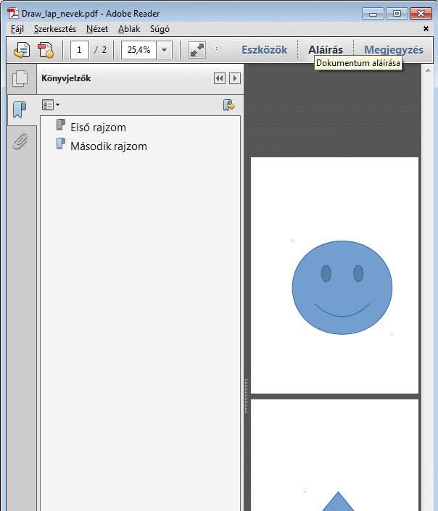The image size is (438, 511).
Task: Click the pane splitter handle beside the document
Action: [x=246, y=384]
